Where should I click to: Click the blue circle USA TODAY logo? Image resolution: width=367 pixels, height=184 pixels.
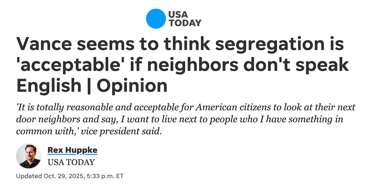tap(156, 18)
